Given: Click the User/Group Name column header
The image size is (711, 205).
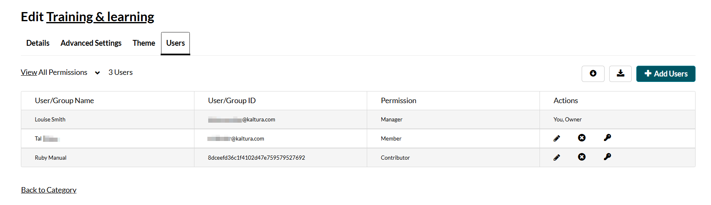Looking at the screenshot, I should 64,101.
